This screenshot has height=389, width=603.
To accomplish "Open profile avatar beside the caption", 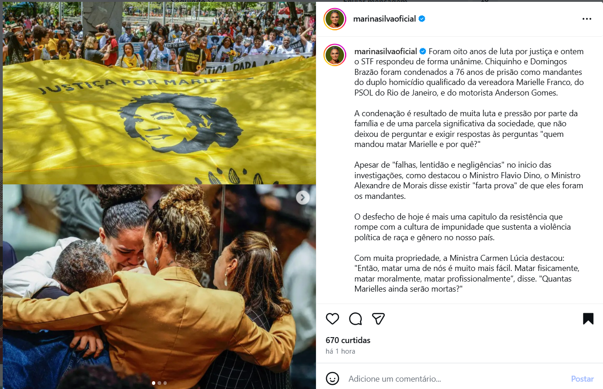I will [335, 55].
